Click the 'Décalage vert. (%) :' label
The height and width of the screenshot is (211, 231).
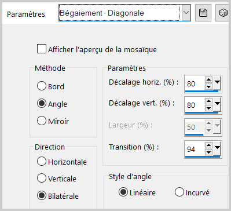pos(142,103)
